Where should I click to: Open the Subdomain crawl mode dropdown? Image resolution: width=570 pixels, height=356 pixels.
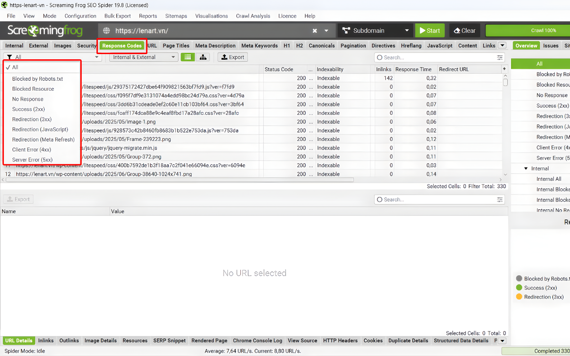point(375,31)
